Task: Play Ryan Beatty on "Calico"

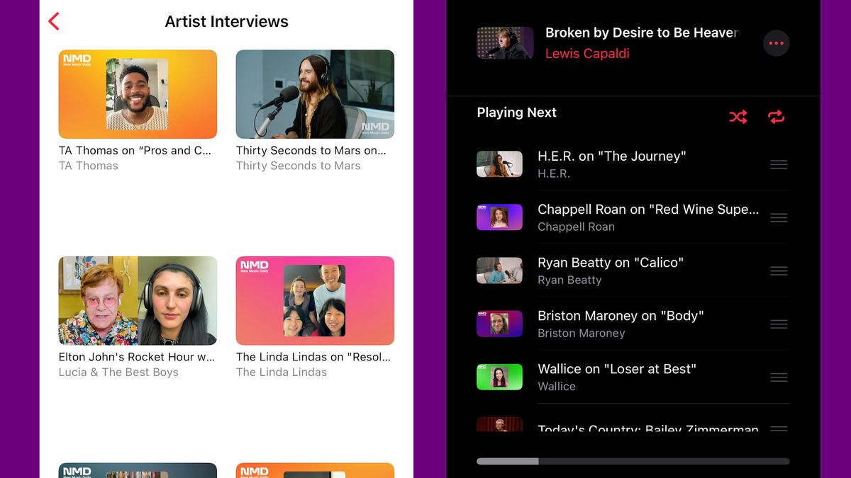Action: pos(610,262)
